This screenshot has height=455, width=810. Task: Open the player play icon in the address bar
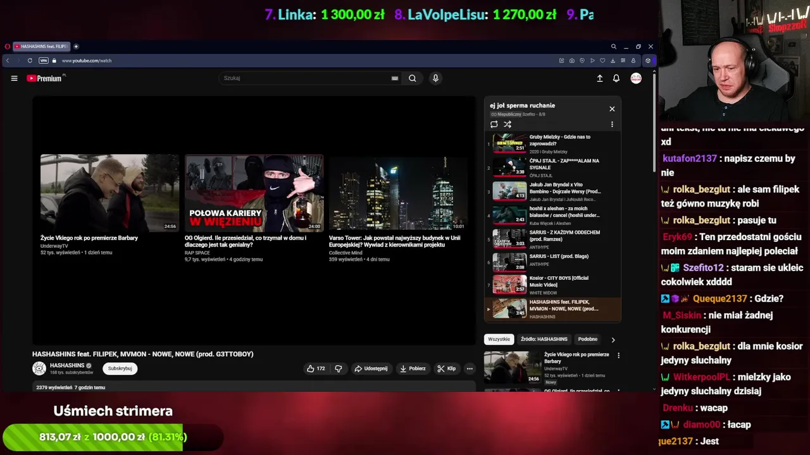click(592, 61)
